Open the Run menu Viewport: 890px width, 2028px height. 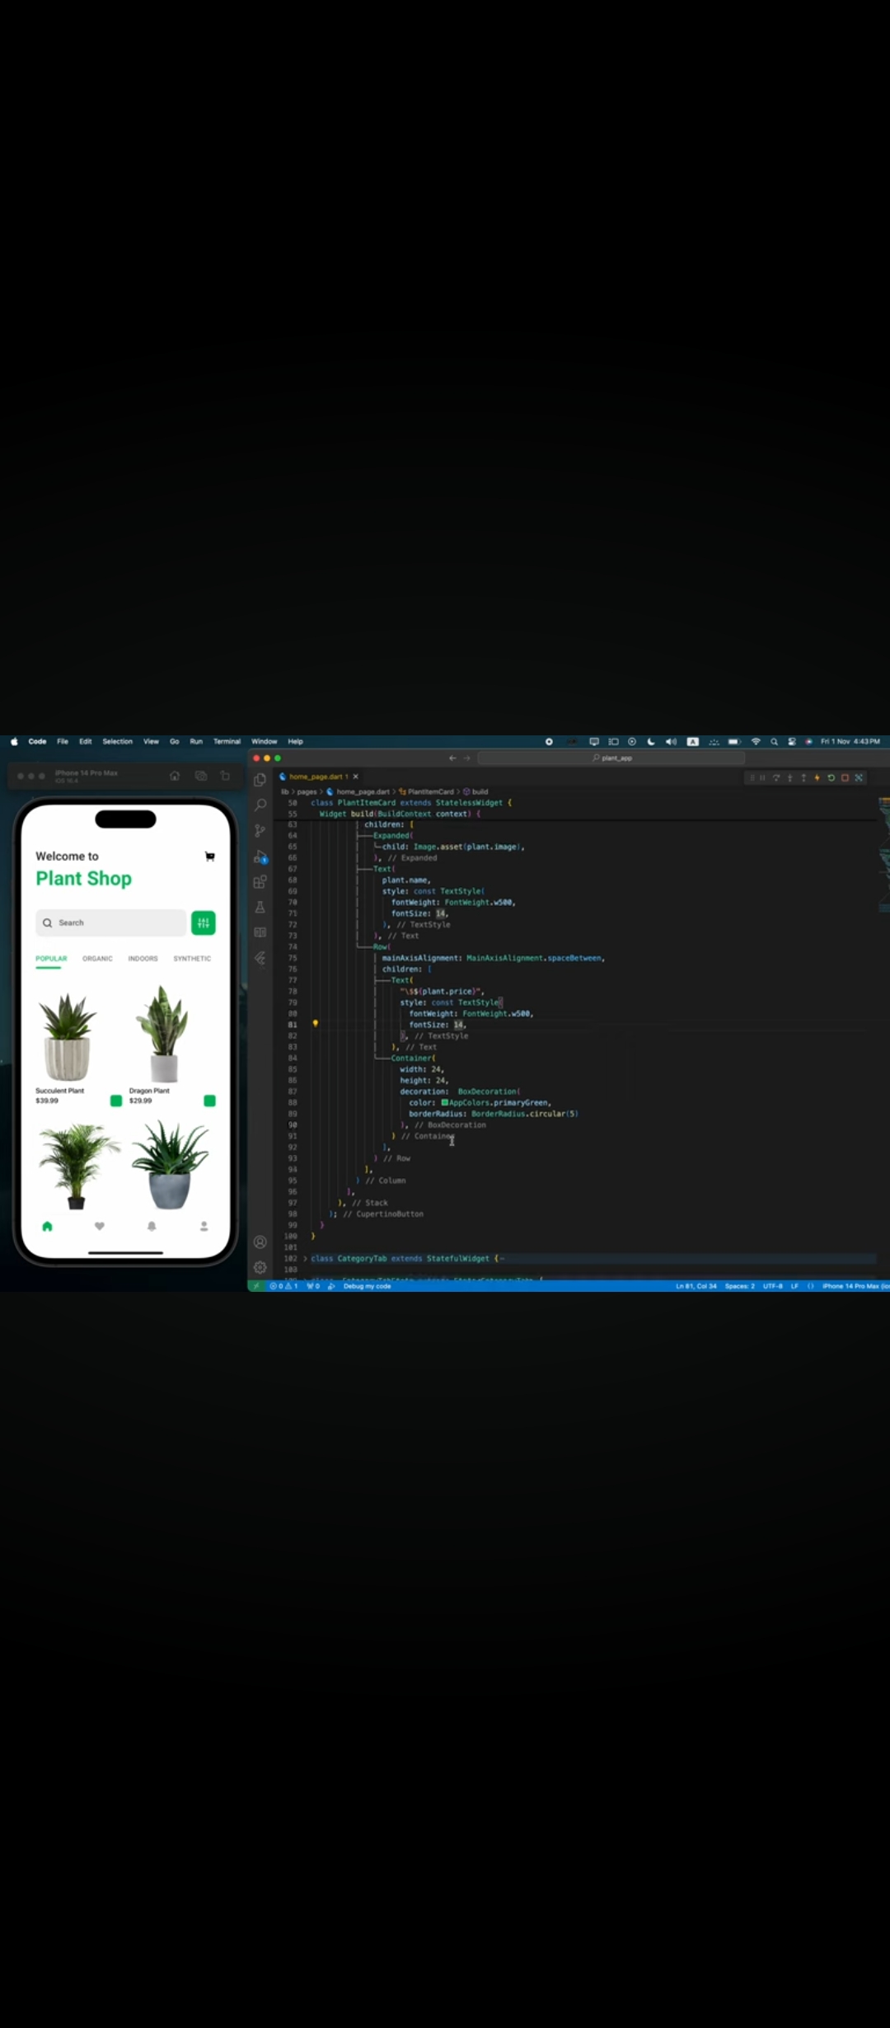click(196, 742)
